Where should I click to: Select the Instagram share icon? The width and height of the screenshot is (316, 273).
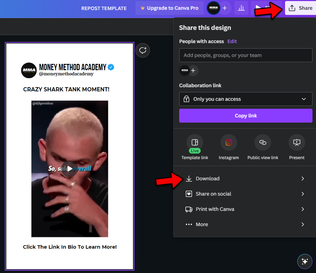pyautogui.click(x=229, y=143)
